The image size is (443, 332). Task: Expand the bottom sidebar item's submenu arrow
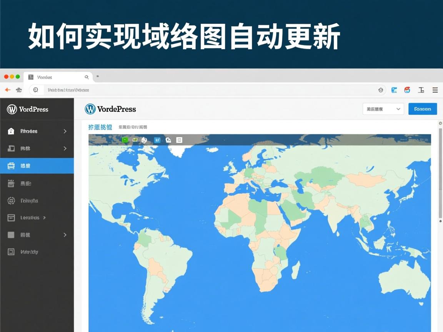[65, 235]
